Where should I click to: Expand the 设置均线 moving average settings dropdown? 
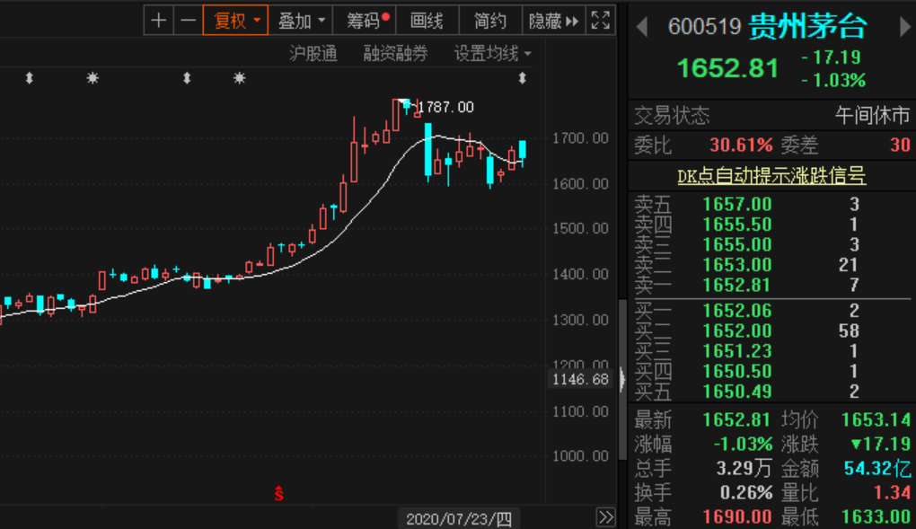(493, 53)
